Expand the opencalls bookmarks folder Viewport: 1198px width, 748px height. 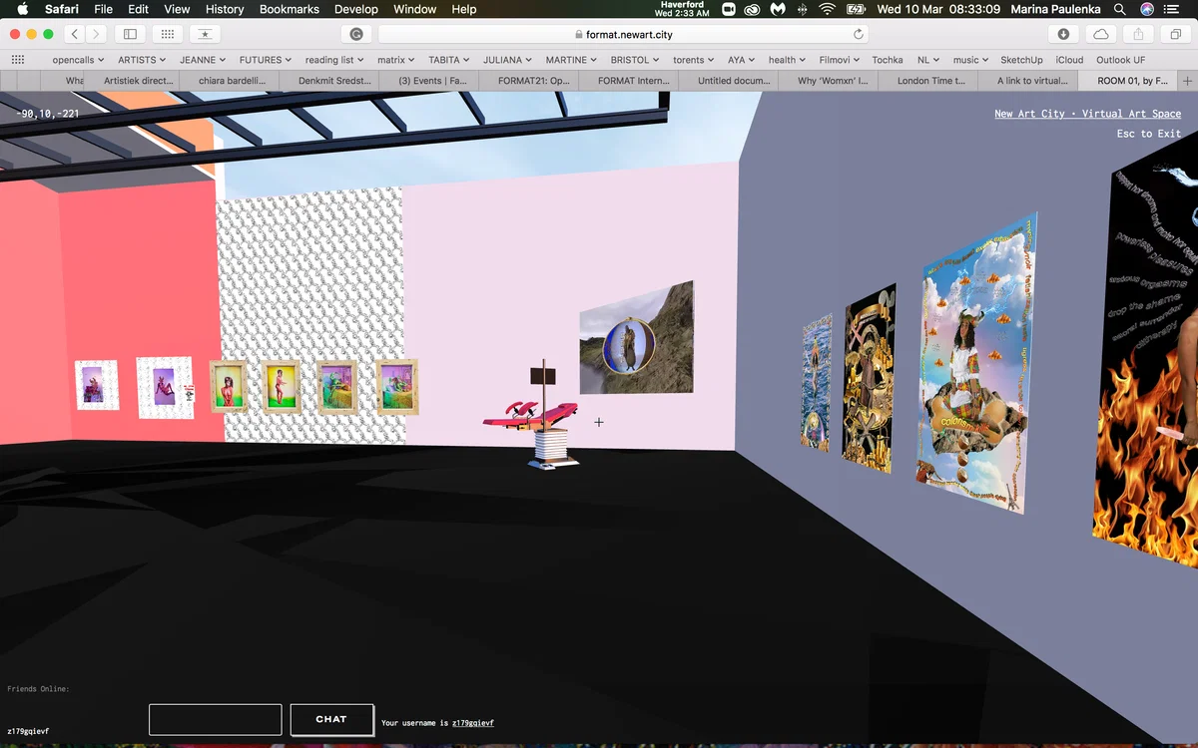(78, 60)
